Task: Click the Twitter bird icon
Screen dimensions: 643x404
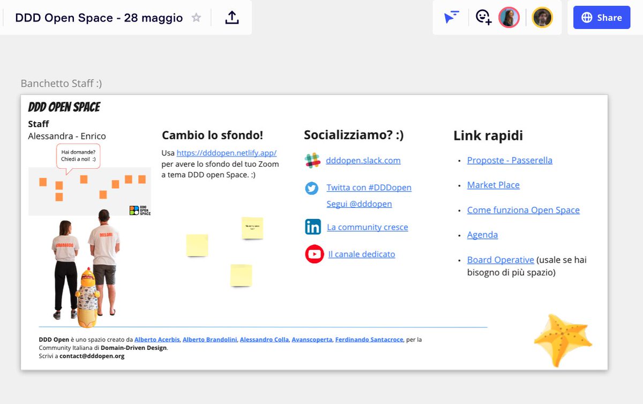Action: [313, 188]
